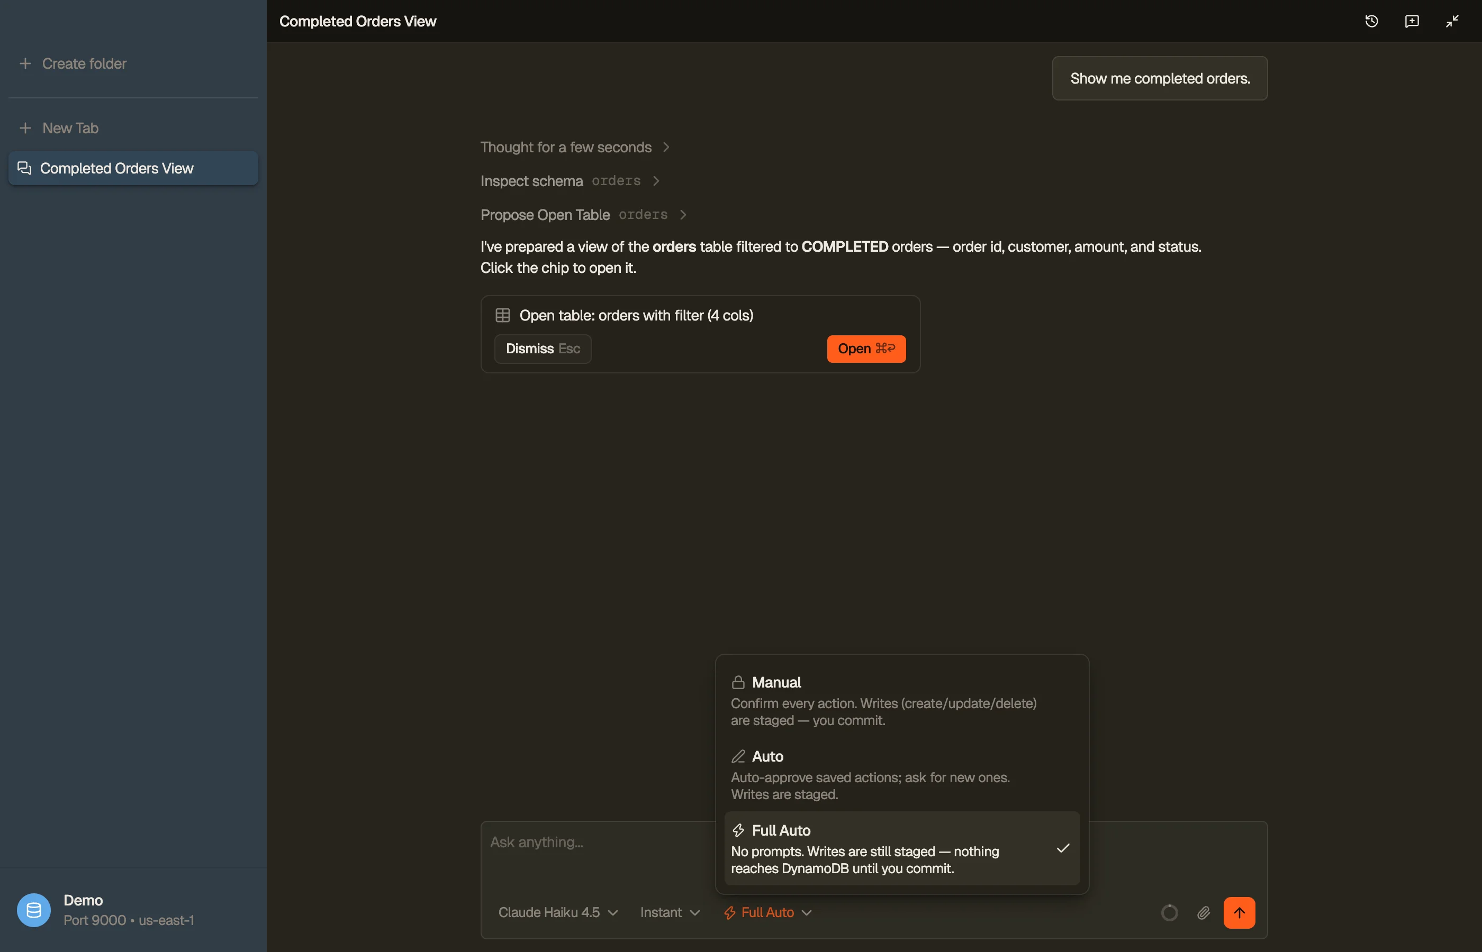Viewport: 1482px width, 952px height.
Task: Close the Full Auto mode dropdown
Action: [x=767, y=912]
